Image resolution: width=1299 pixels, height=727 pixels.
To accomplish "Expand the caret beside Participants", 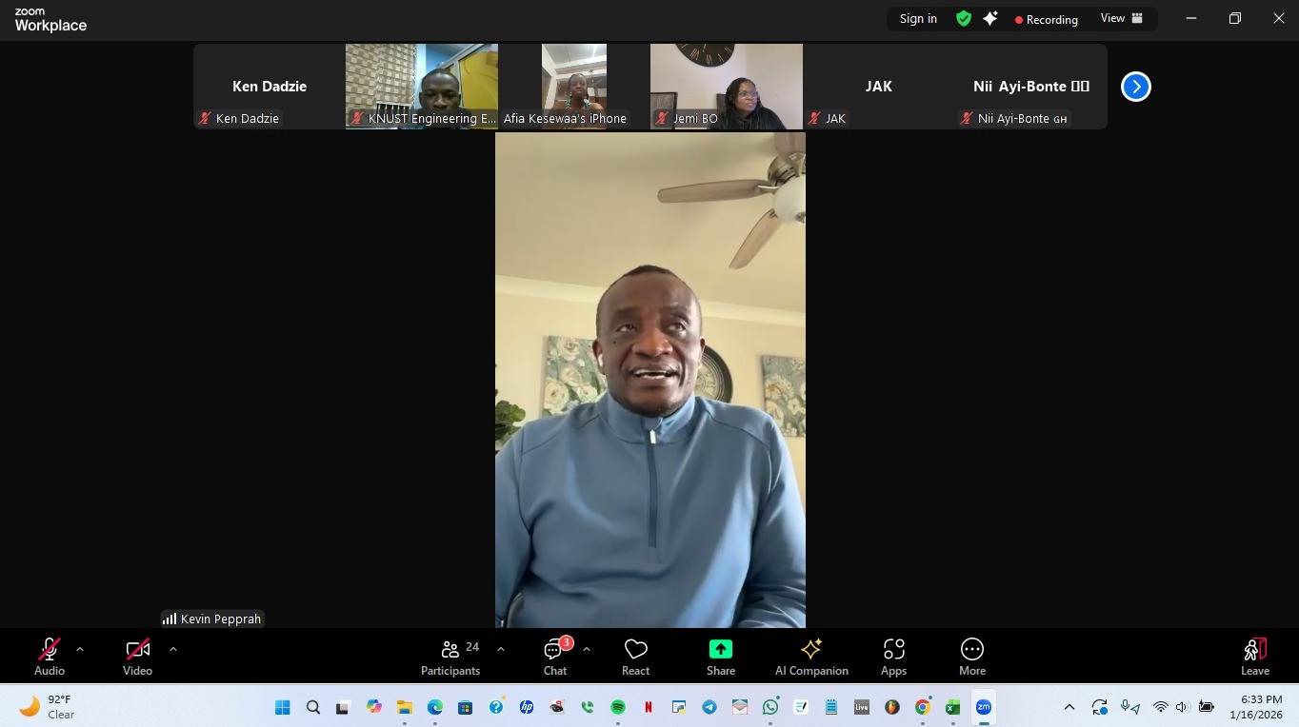I will pyautogui.click(x=501, y=649).
